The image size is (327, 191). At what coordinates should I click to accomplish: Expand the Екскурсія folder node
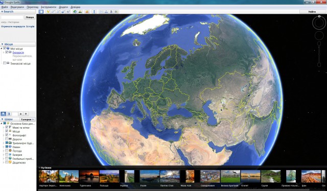coord(4,52)
